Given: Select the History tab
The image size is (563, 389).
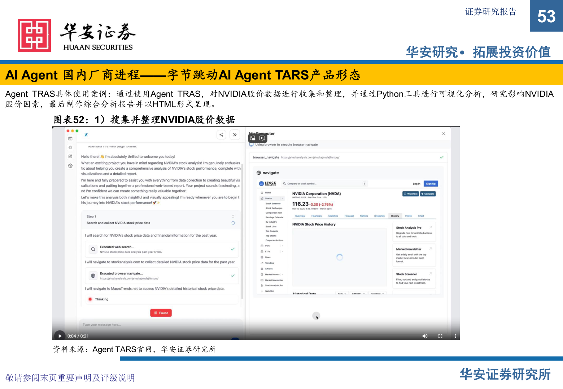Looking at the screenshot, I should pos(395,216).
